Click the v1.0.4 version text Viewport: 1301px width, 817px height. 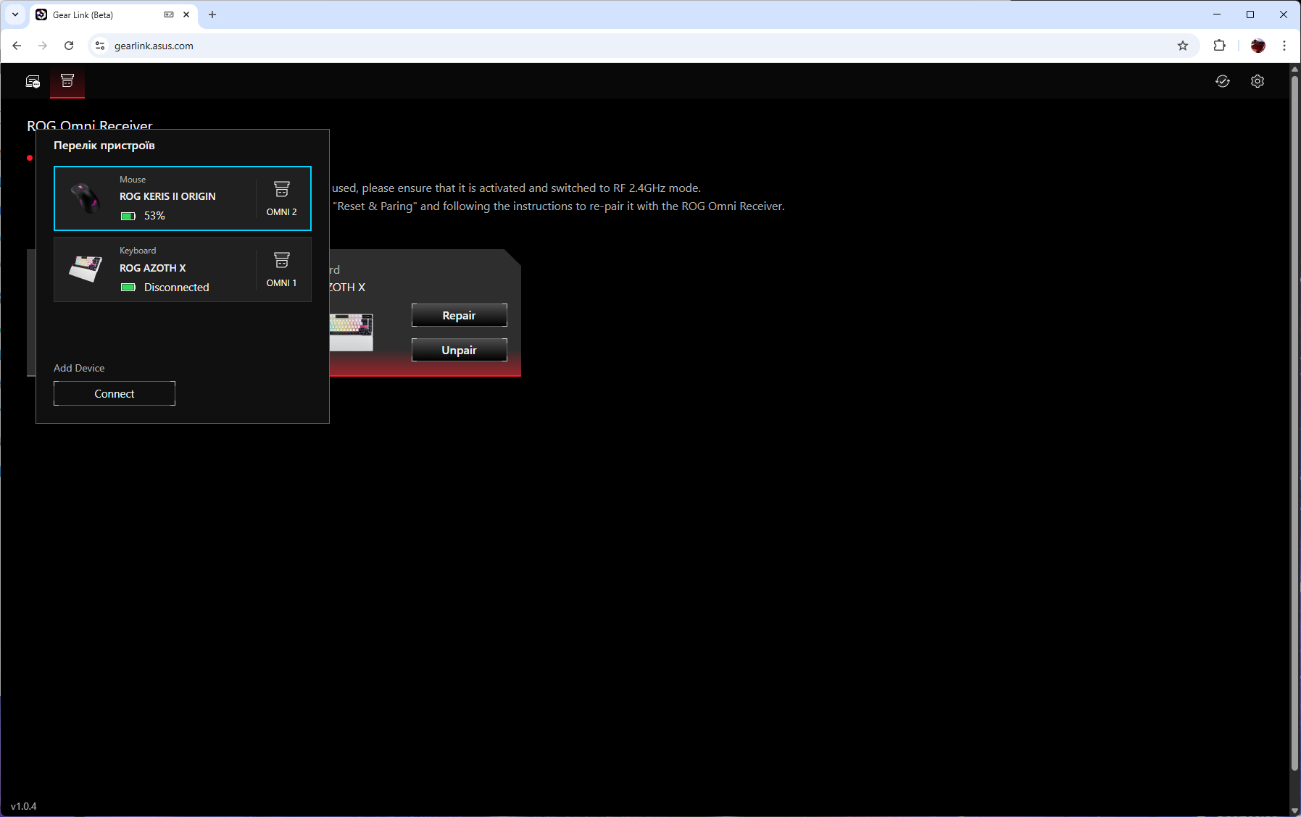pyautogui.click(x=24, y=806)
